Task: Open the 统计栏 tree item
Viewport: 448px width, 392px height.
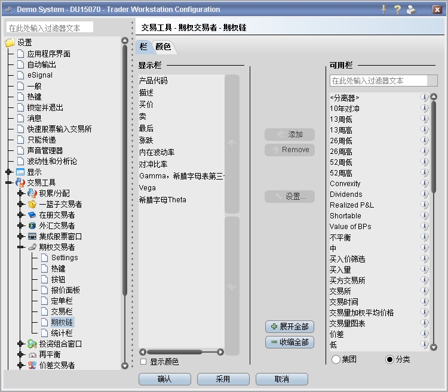Action: (x=62, y=333)
